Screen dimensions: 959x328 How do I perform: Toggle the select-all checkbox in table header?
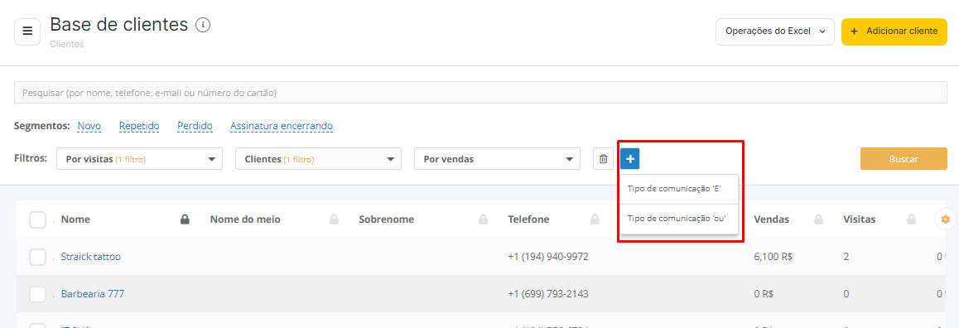(x=38, y=219)
